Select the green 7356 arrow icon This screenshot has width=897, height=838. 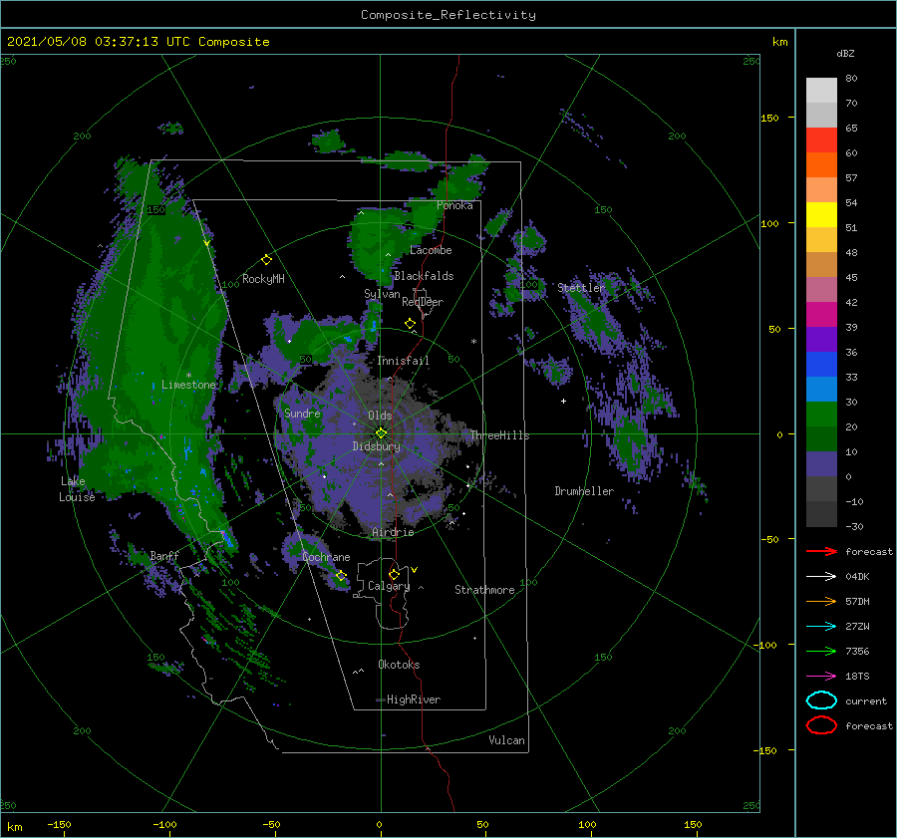821,651
